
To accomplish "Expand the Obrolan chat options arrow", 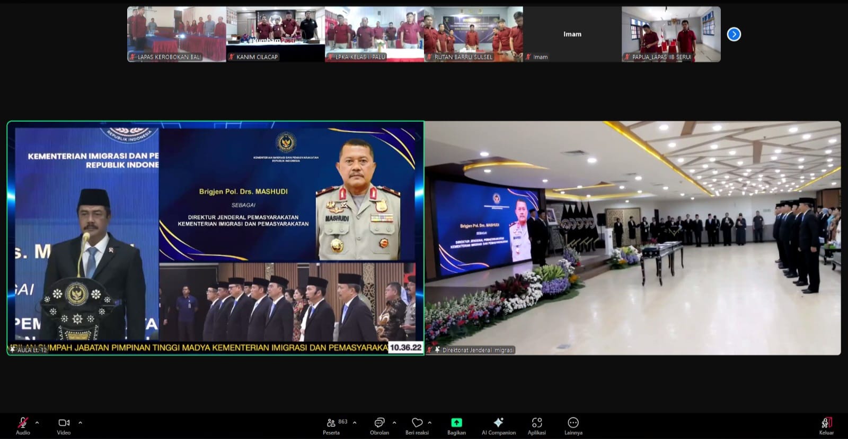I will click(x=394, y=423).
